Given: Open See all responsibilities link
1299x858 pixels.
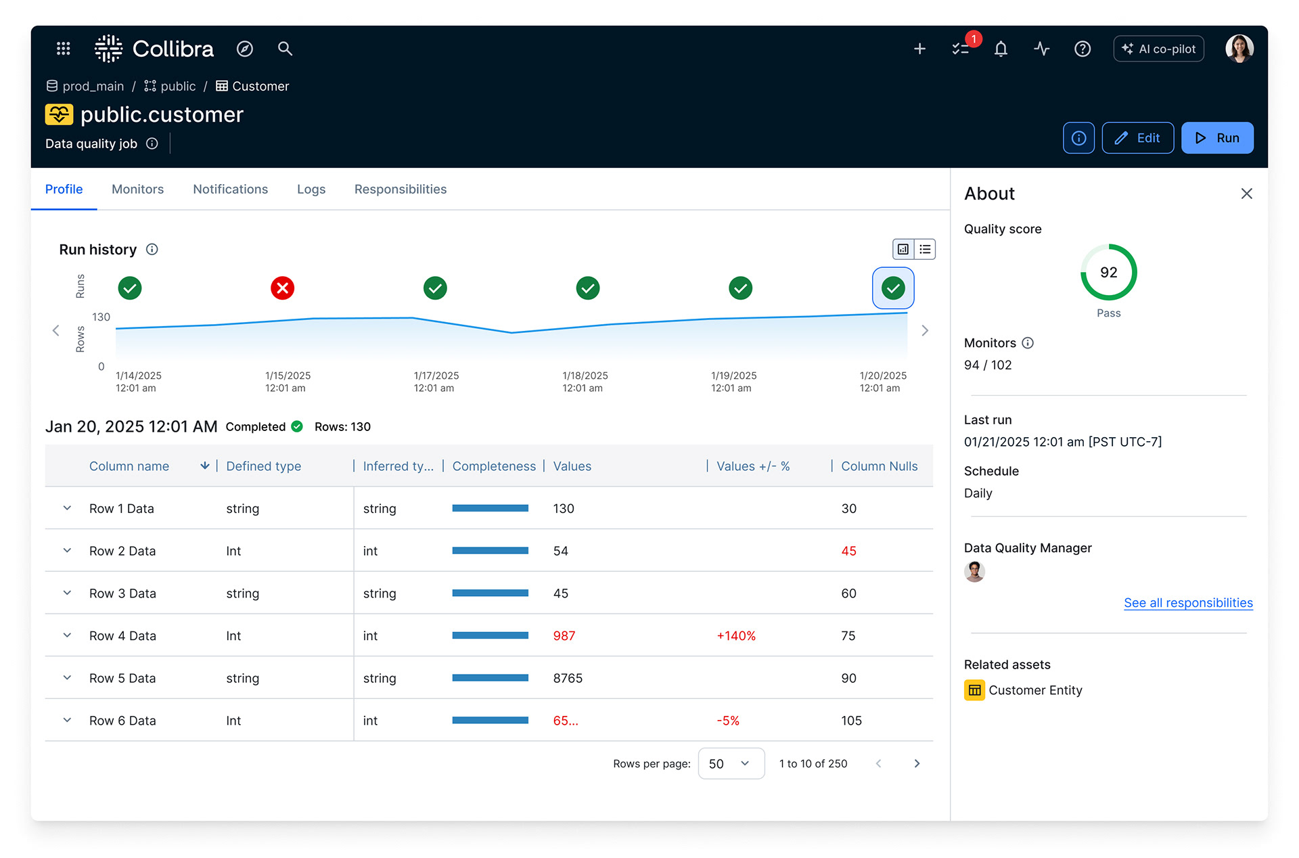Looking at the screenshot, I should tap(1188, 603).
